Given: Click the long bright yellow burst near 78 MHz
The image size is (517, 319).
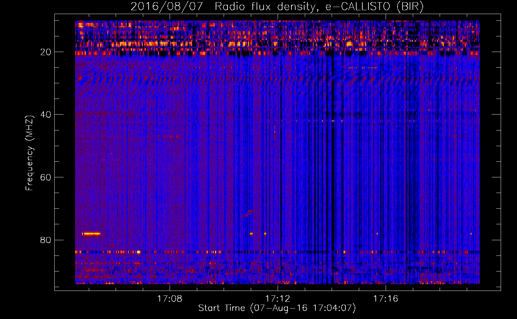Looking at the screenshot, I should click(x=91, y=234).
